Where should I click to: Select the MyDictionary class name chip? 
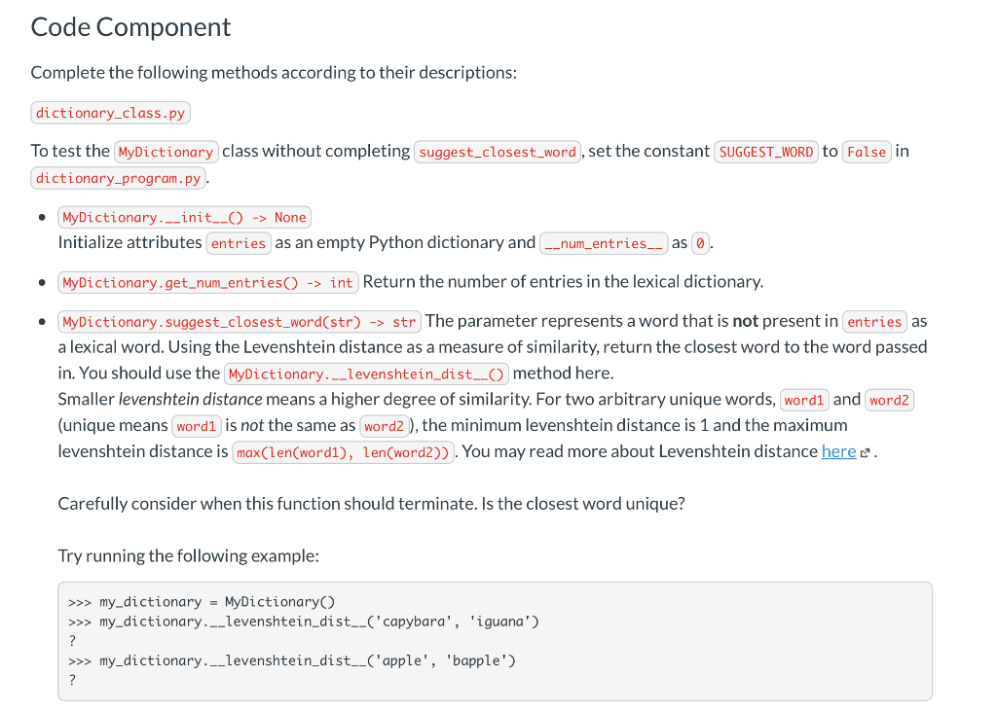pos(166,151)
